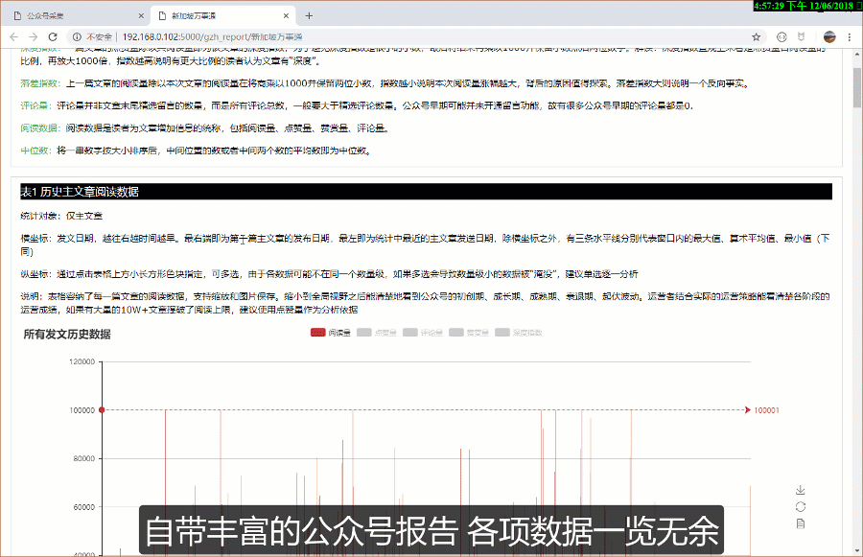The height and width of the screenshot is (557, 863).
Task: Toggle the 点赞量 legend series
Action: [x=377, y=333]
